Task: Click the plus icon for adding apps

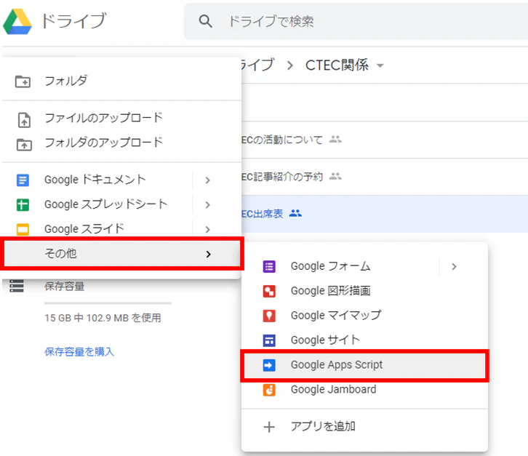Action: click(269, 427)
